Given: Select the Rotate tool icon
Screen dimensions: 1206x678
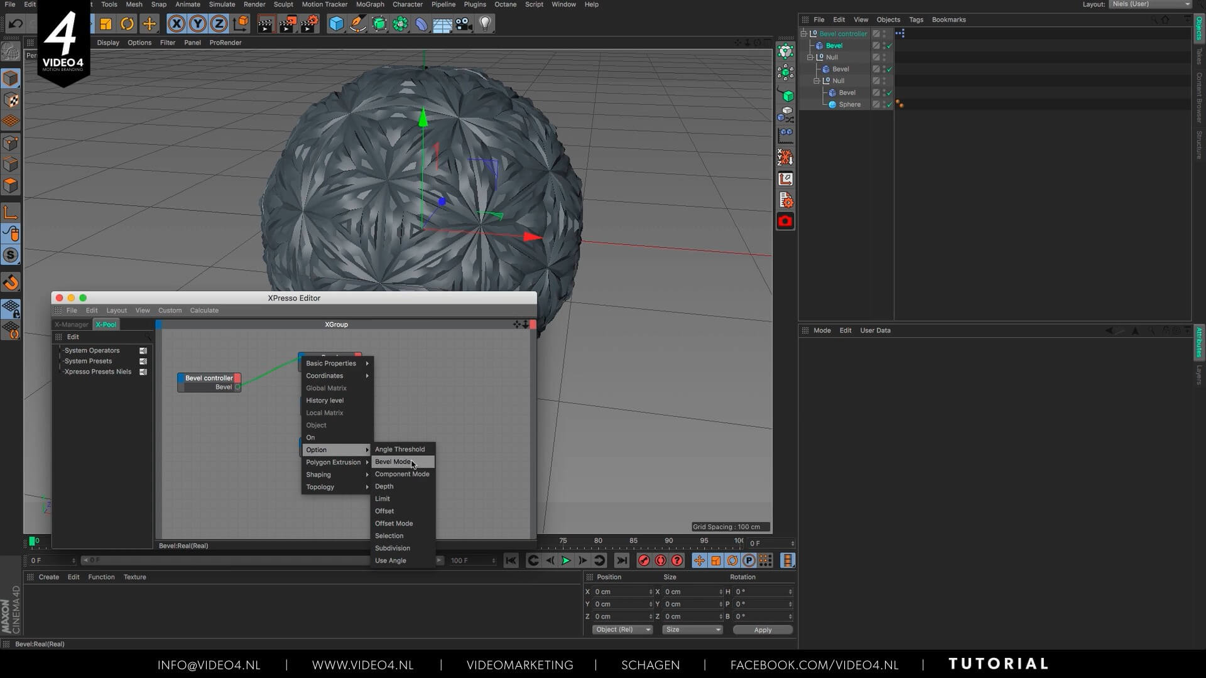Looking at the screenshot, I should 128,24.
